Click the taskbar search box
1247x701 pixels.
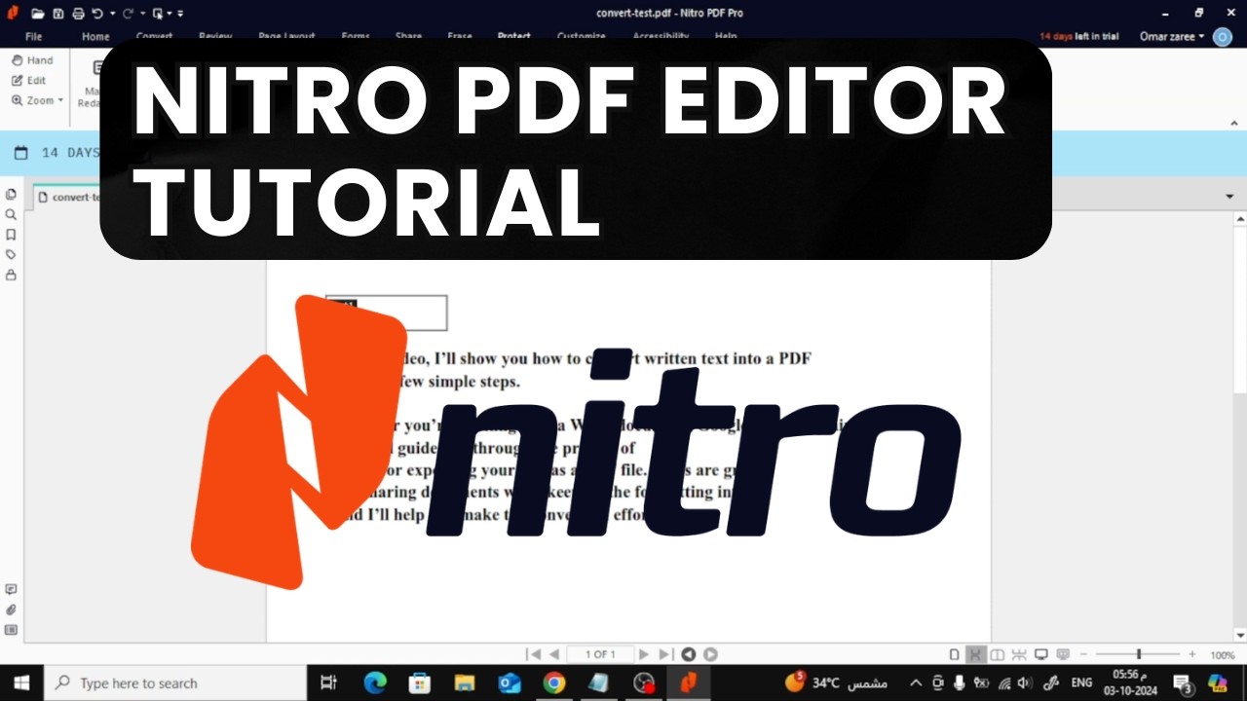[x=176, y=683]
